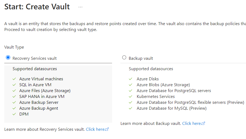Open Recovery Services vault Click here link
The image size is (246, 139).
pos(95,129)
